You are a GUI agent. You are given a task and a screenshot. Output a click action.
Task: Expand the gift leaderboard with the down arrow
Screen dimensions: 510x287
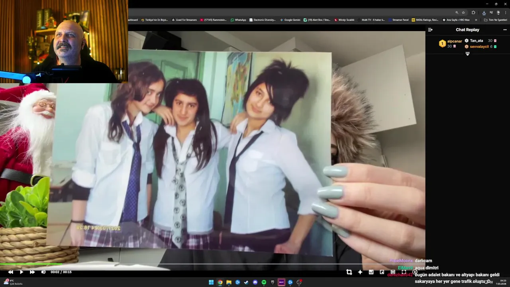pyautogui.click(x=467, y=54)
